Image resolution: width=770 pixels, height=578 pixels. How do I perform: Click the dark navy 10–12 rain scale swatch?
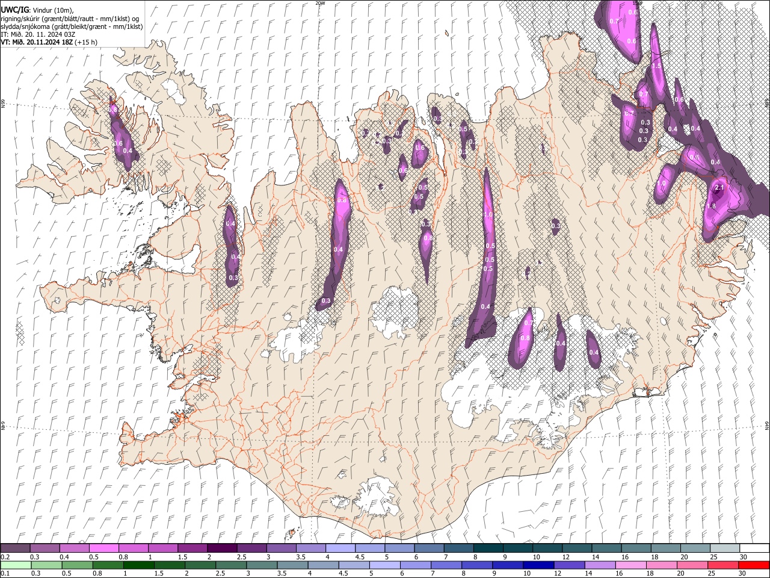(x=538, y=565)
